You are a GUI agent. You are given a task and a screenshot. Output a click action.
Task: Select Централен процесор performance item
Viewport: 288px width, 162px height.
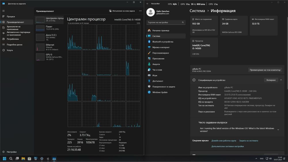point(49,20)
